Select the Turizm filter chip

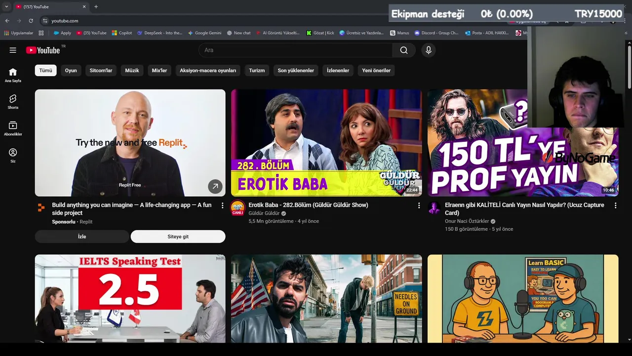(x=257, y=70)
